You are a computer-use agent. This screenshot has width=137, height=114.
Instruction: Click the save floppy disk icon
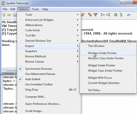pos(15,15)
